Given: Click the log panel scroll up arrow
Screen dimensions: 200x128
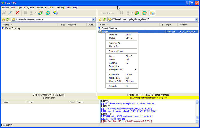Looking at the screenshot, I should tap(197, 102).
